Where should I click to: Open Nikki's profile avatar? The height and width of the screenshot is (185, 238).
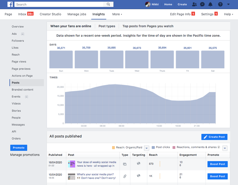coord(148,4)
